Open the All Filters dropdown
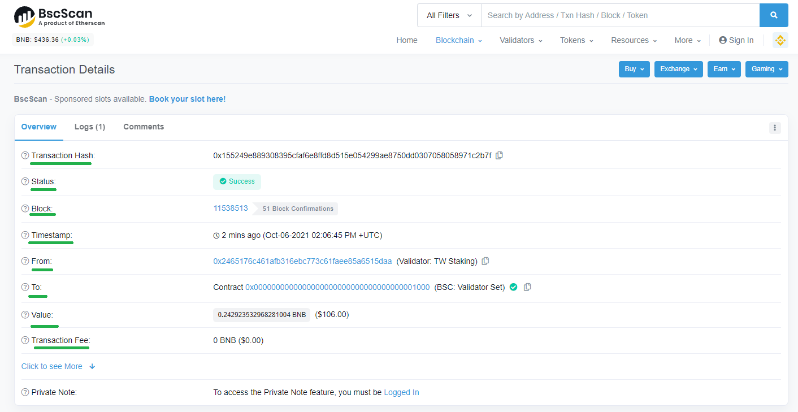 coord(449,15)
